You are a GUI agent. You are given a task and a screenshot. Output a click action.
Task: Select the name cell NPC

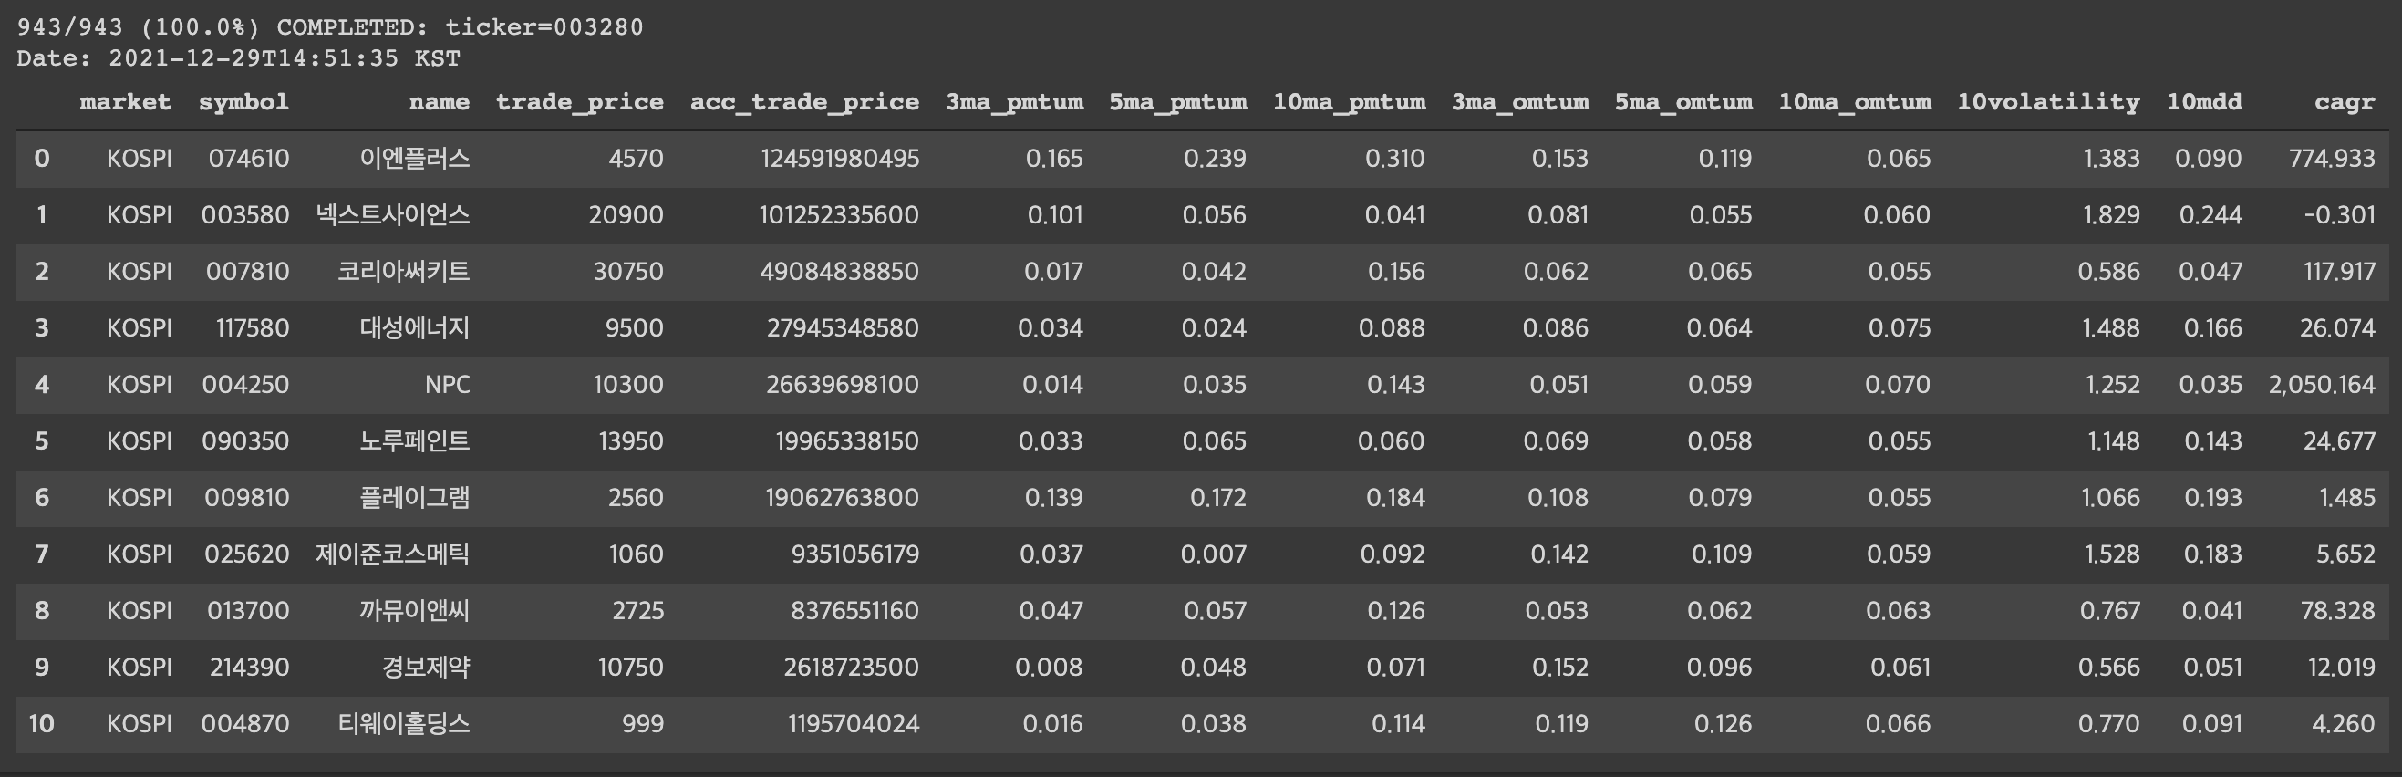pos(448,384)
